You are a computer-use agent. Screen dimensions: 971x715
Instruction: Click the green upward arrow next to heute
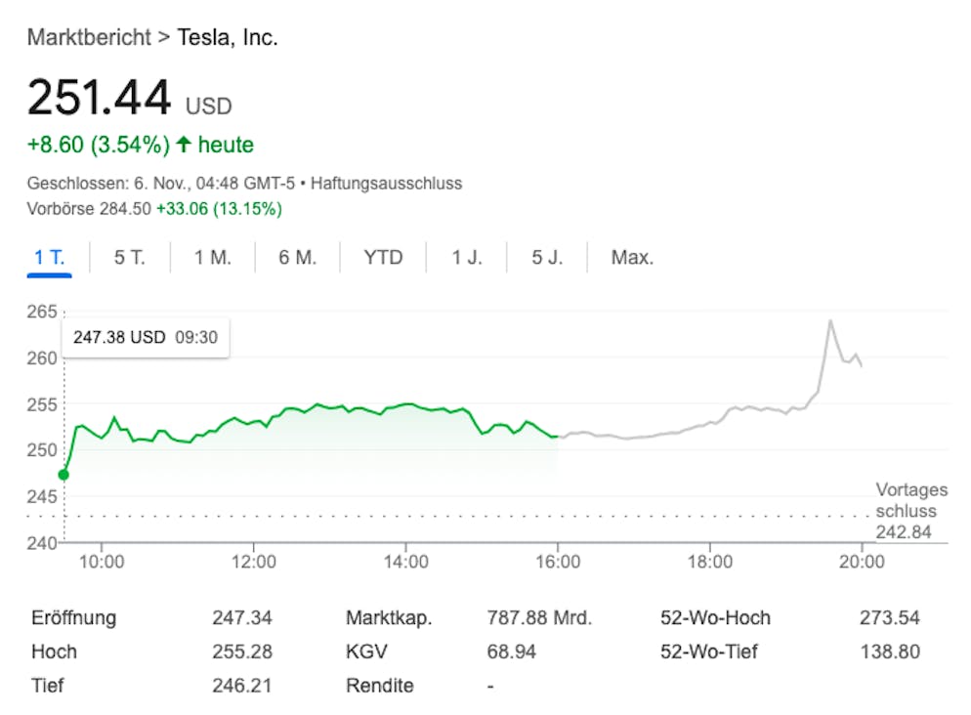(184, 146)
